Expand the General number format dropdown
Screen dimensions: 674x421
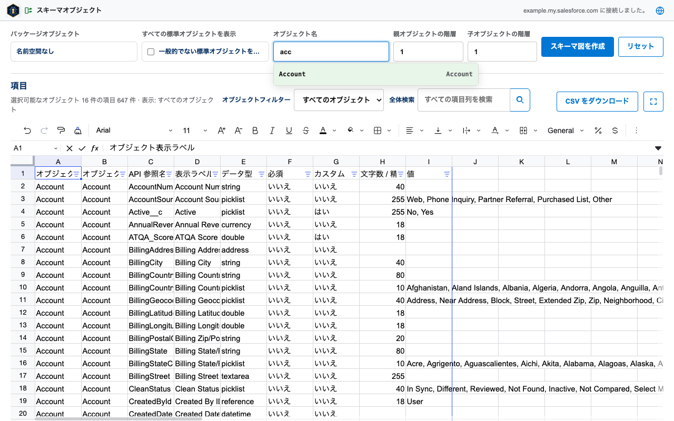[x=566, y=131]
